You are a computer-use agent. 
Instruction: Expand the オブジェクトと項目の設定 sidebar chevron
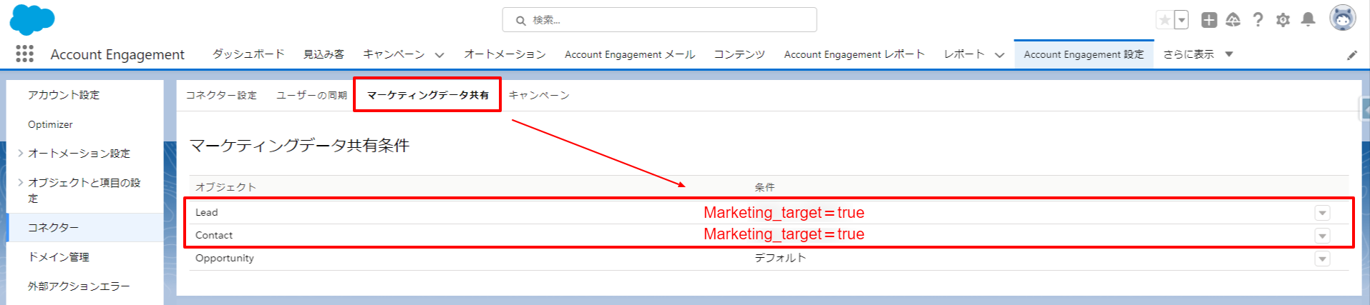click(21, 182)
